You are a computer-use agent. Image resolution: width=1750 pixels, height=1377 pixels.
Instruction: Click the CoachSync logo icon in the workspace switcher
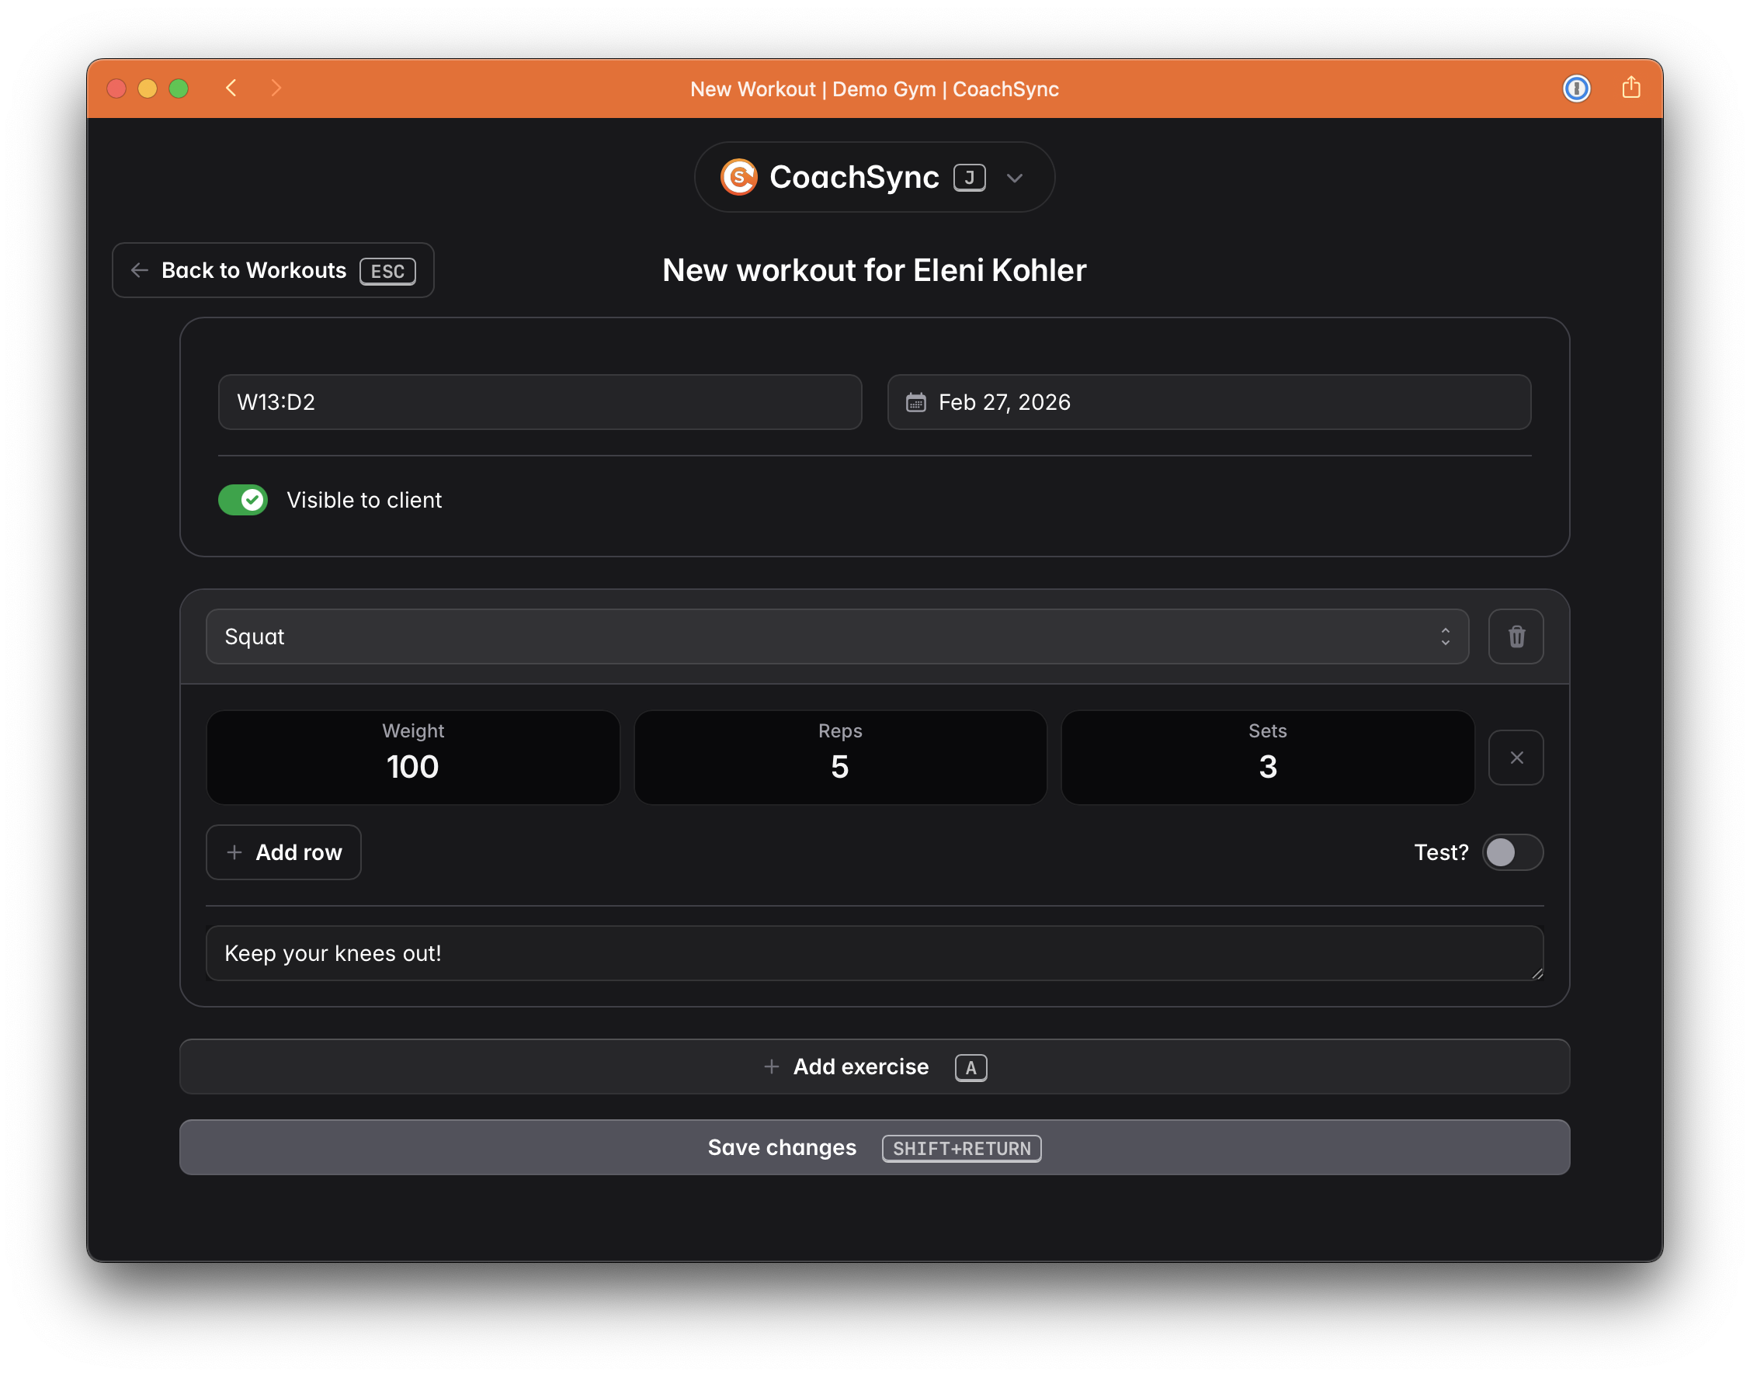tap(738, 176)
